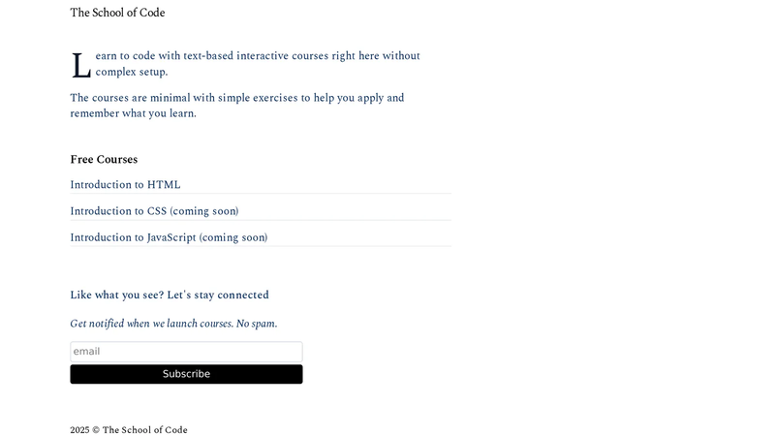Click the black Subscribe button
Viewport: 775px width, 436px height.
click(186, 374)
